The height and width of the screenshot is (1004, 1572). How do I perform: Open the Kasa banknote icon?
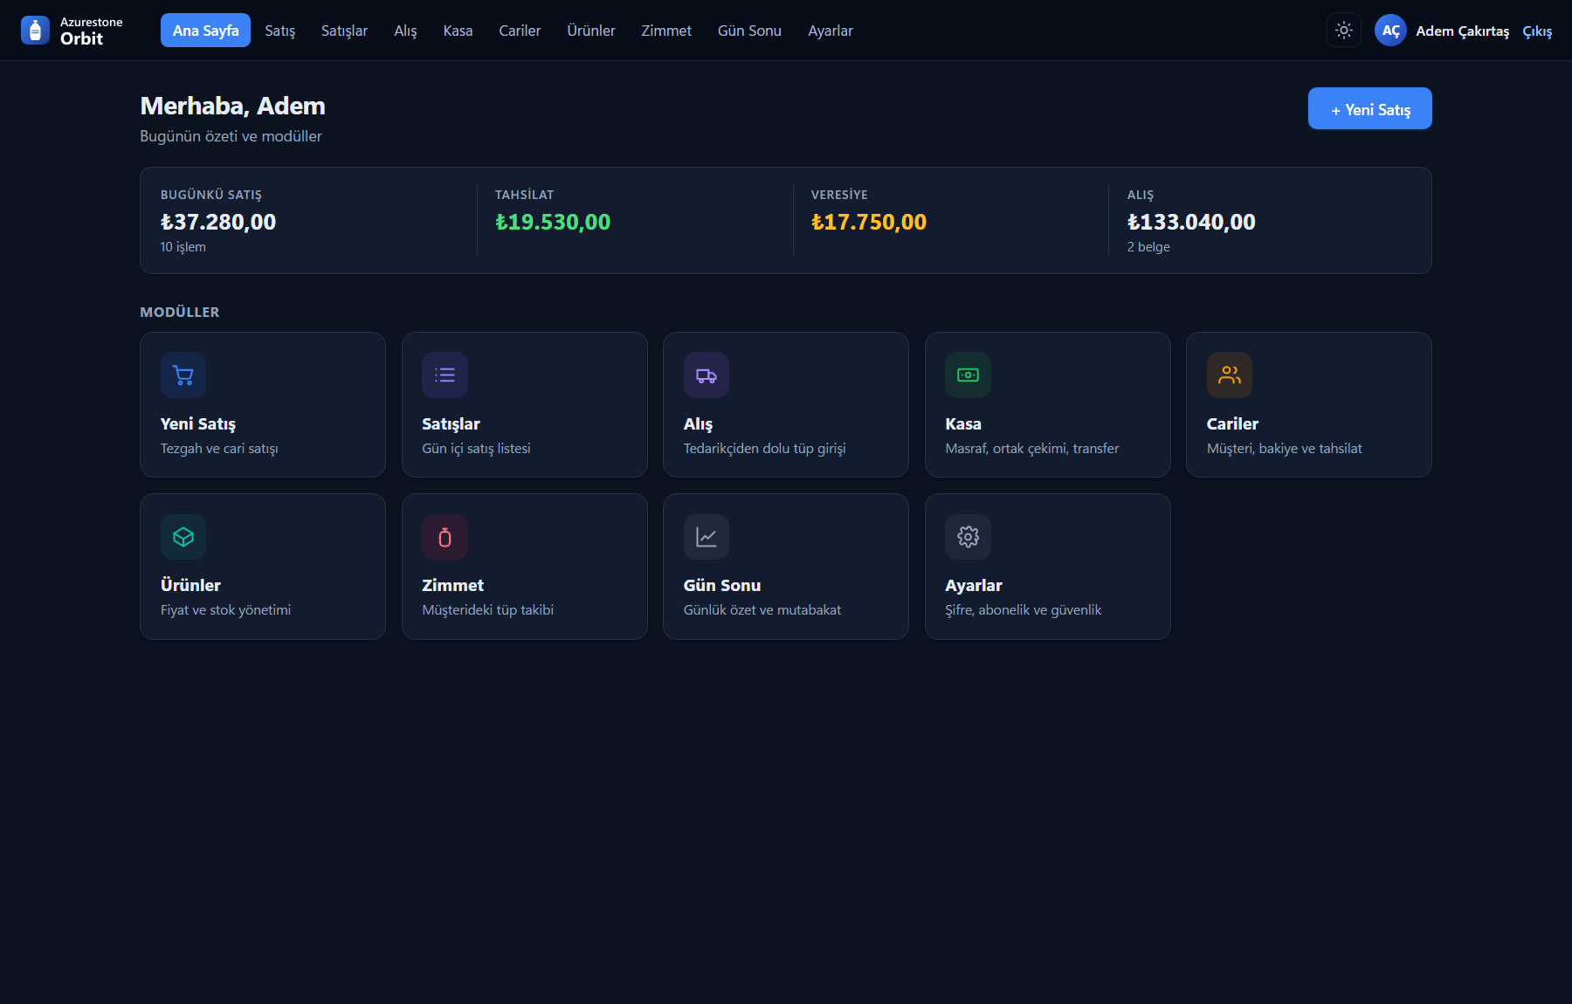pos(968,375)
